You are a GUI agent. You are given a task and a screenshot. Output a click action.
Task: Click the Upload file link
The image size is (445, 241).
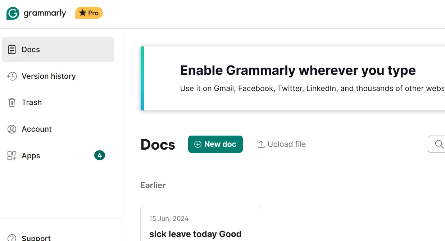coord(282,144)
